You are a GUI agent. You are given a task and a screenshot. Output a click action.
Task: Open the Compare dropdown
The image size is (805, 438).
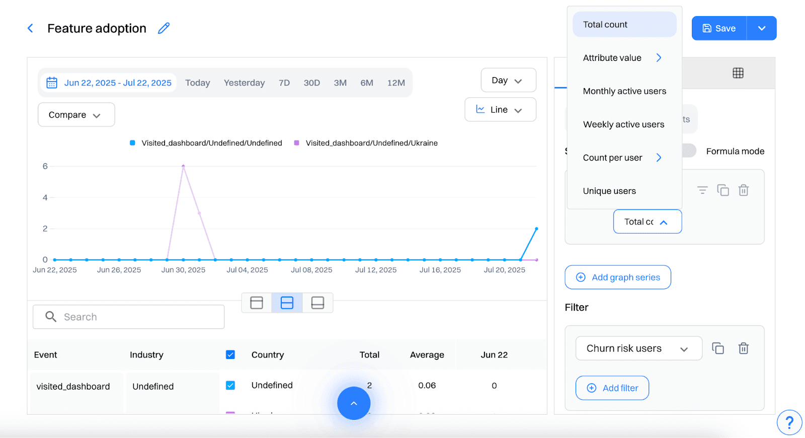[x=76, y=115]
